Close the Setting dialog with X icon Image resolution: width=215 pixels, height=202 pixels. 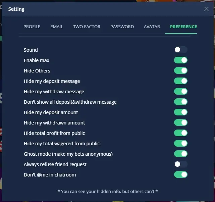click(206, 9)
